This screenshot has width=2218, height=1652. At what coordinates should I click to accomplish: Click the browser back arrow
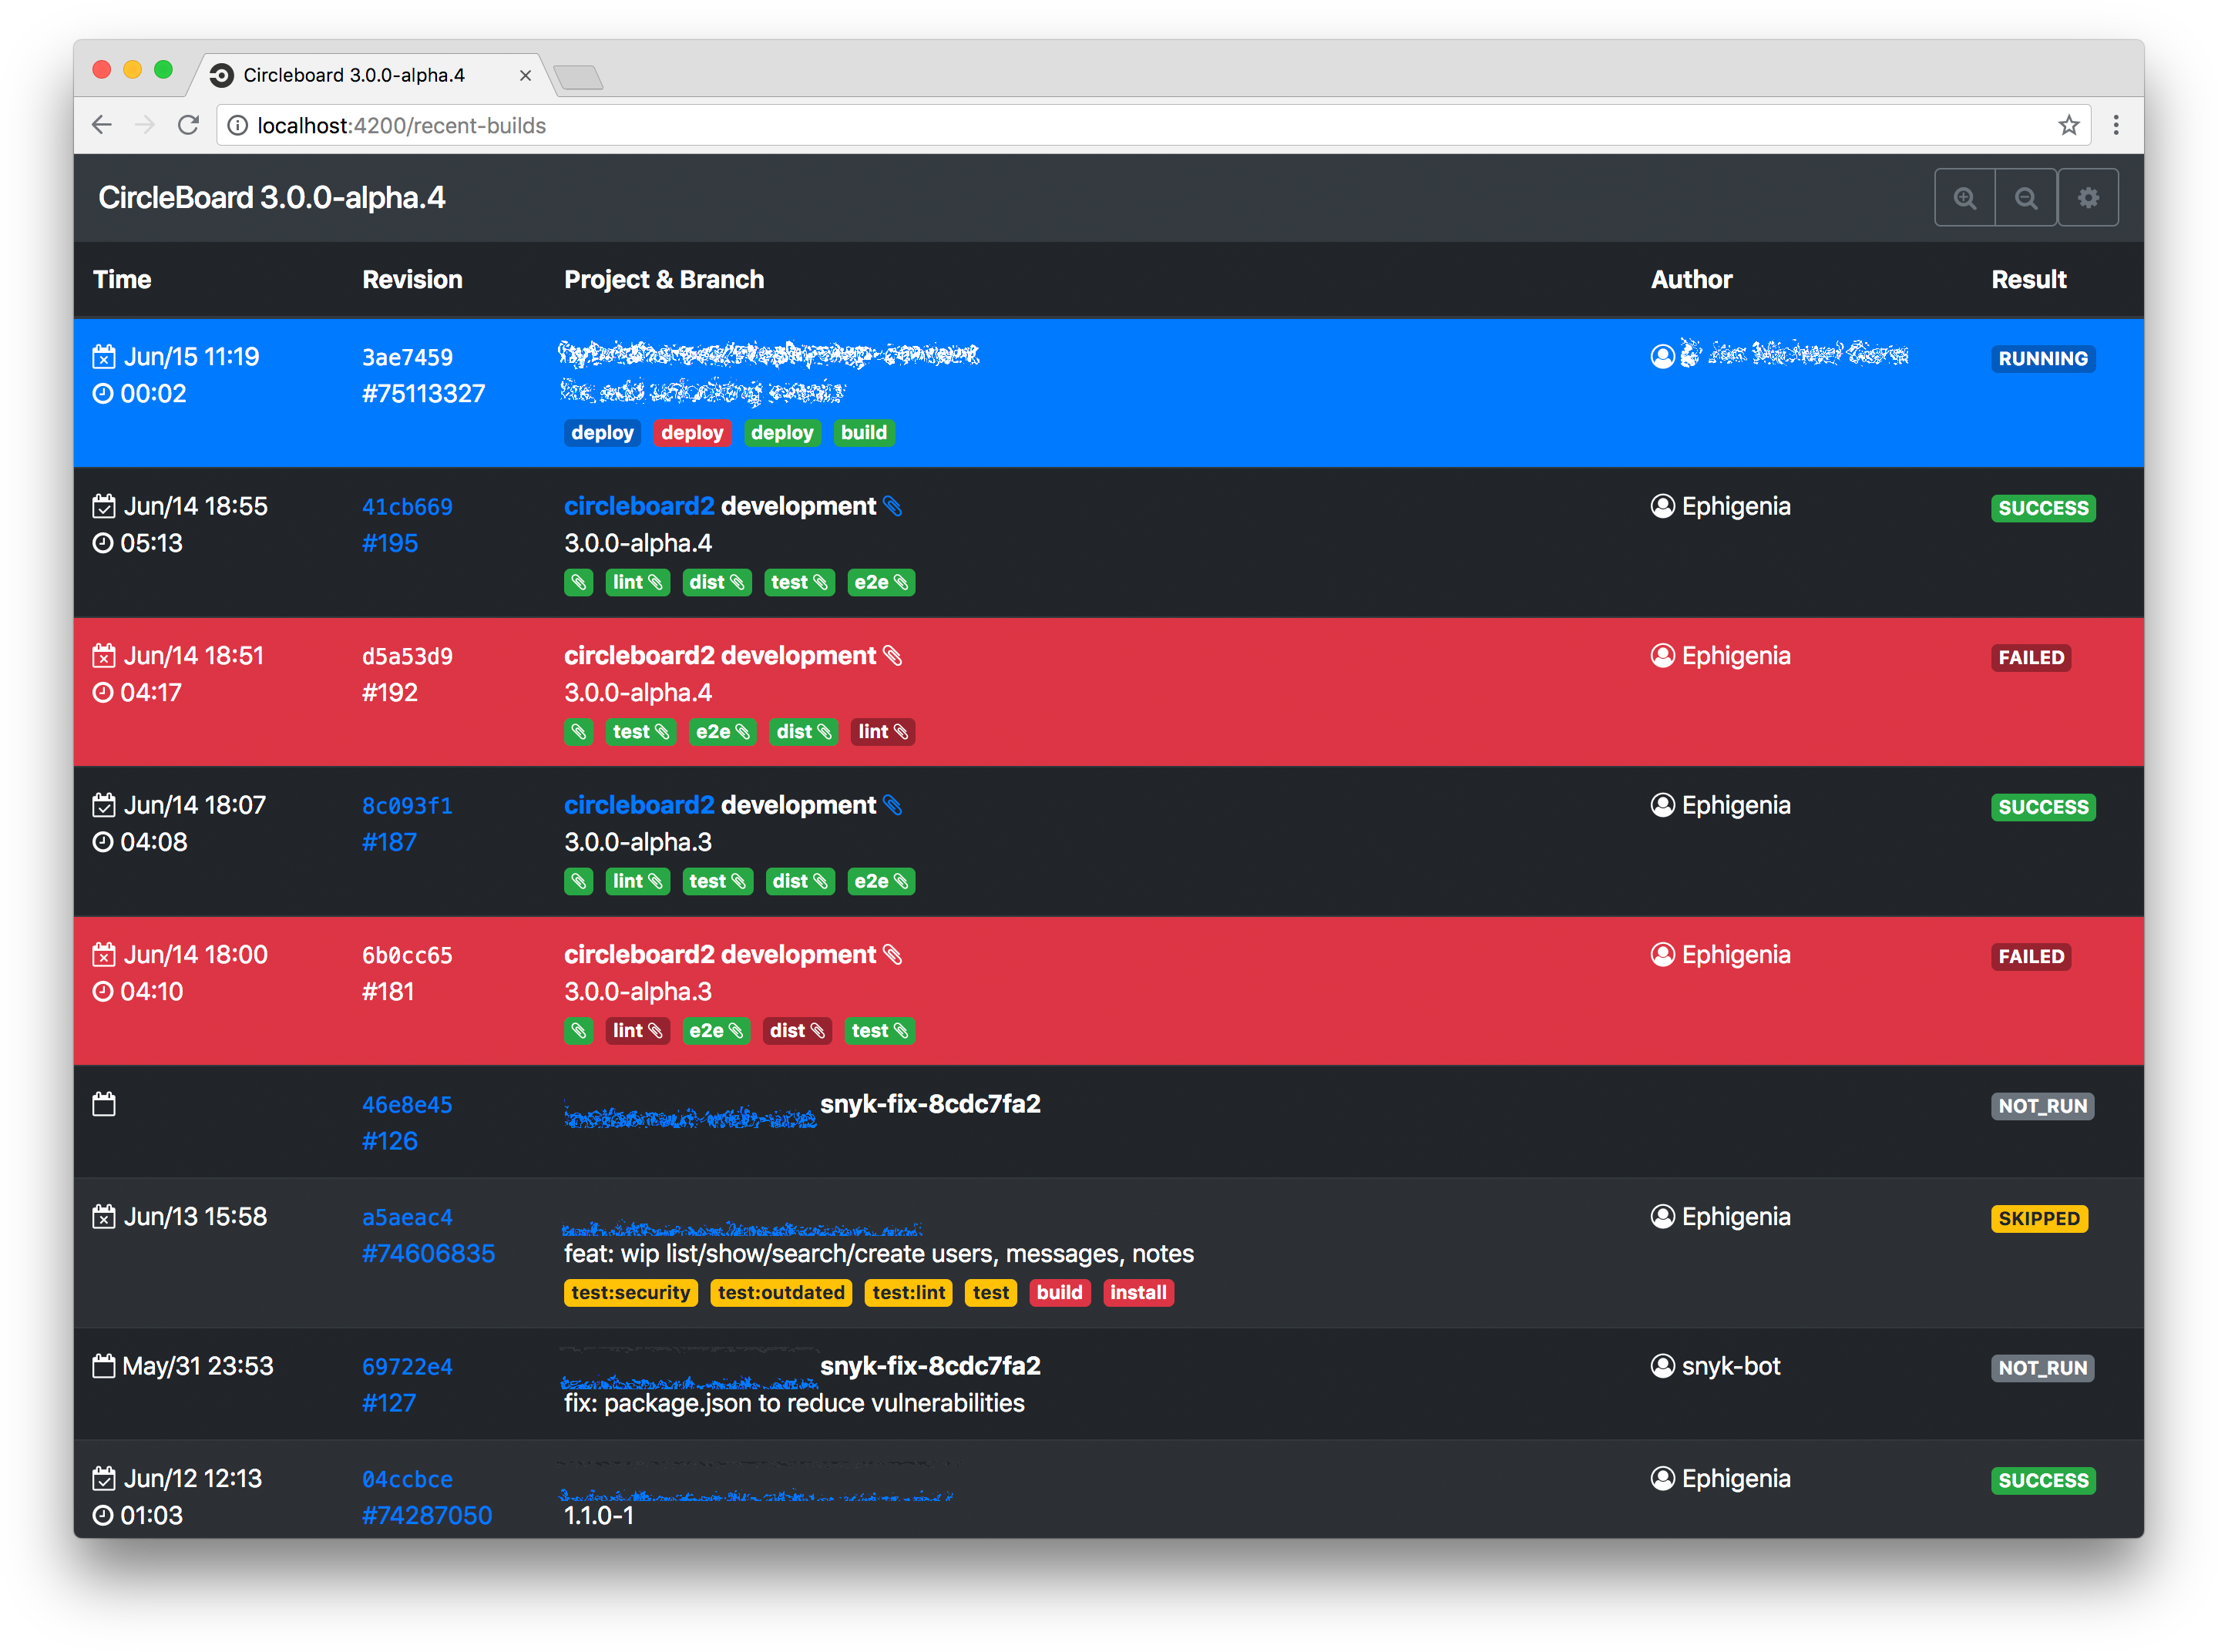click(102, 125)
